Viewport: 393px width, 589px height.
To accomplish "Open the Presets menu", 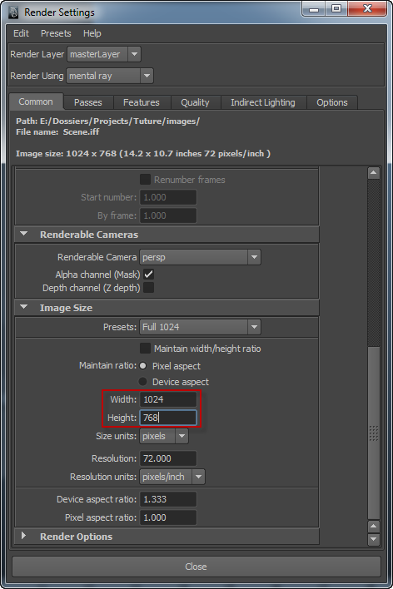I will coord(56,33).
